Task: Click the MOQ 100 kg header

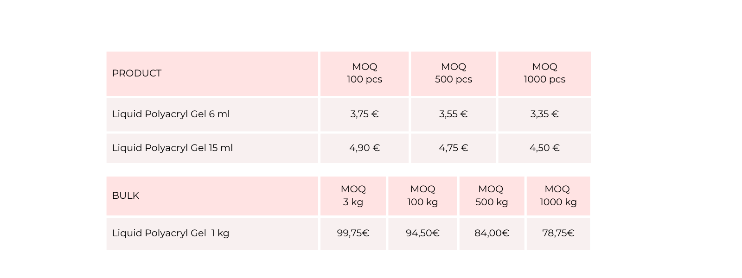Action: 422,196
